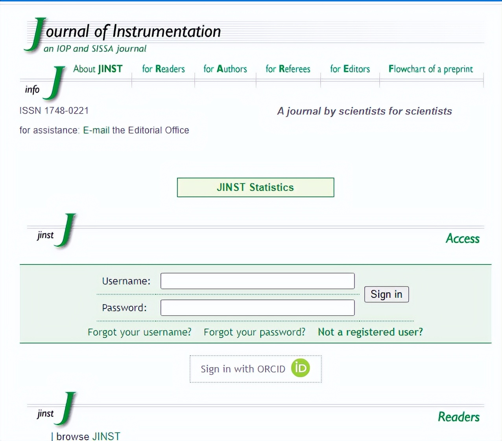
Task: View Flowchart of a preprint
Action: (x=430, y=69)
